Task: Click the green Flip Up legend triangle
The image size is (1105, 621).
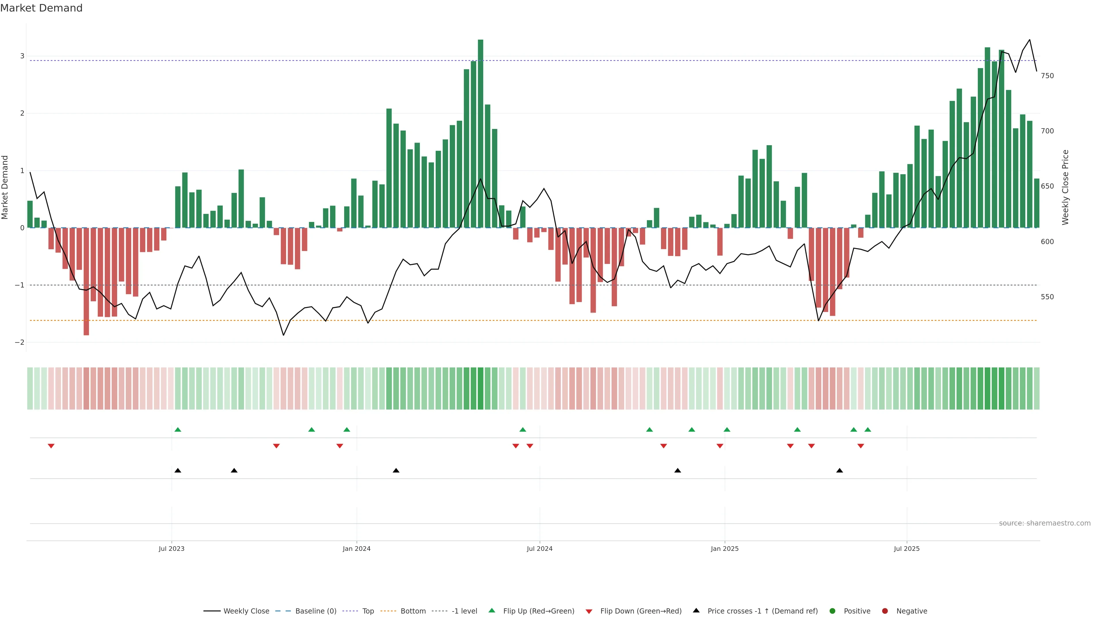Action: point(492,611)
